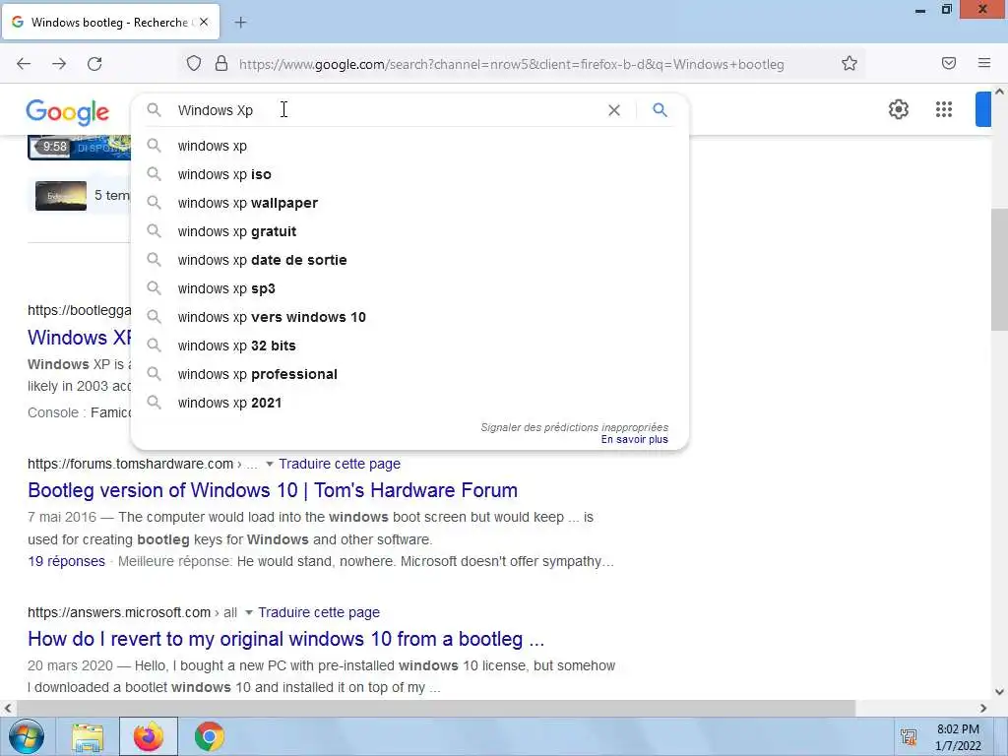Click the Firefox taskbar icon
The height and width of the screenshot is (756, 1008).
(149, 736)
